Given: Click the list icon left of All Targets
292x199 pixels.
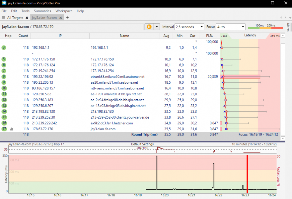Looking at the screenshot, I should (3, 17).
